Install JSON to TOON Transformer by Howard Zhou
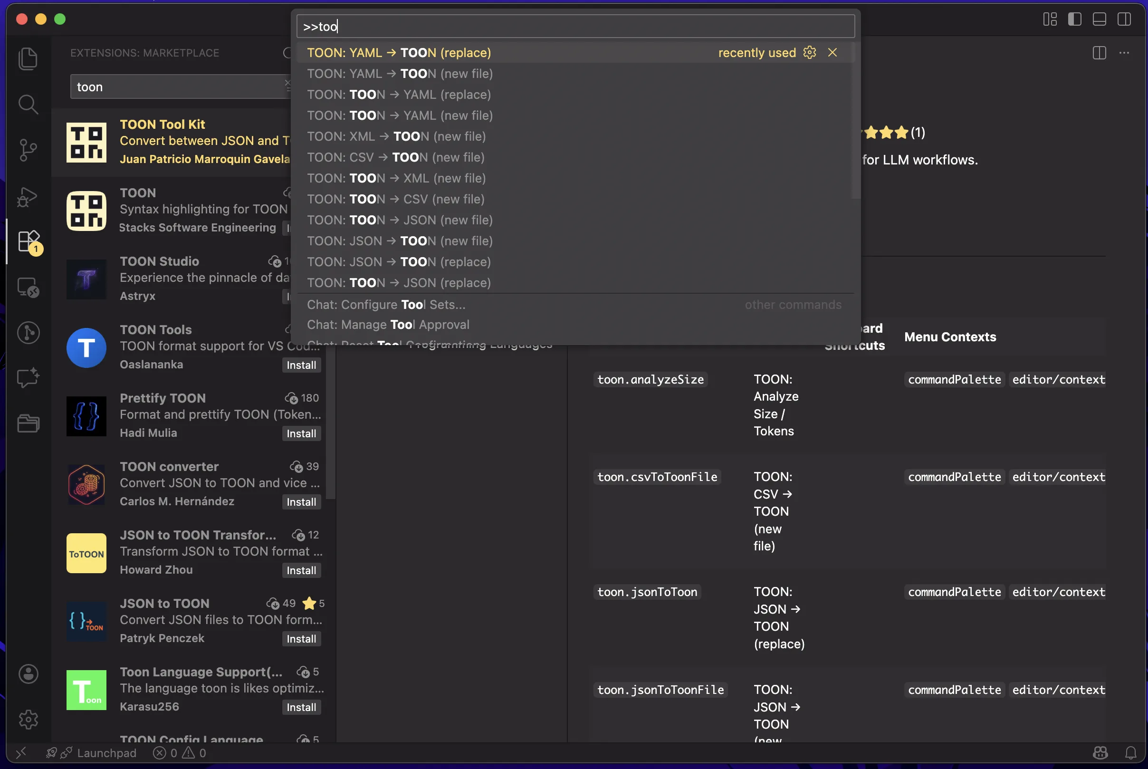This screenshot has height=769, width=1148. [x=301, y=570]
